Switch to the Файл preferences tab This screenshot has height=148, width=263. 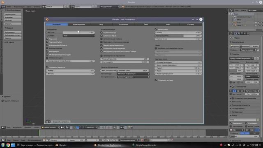(x=168, y=24)
